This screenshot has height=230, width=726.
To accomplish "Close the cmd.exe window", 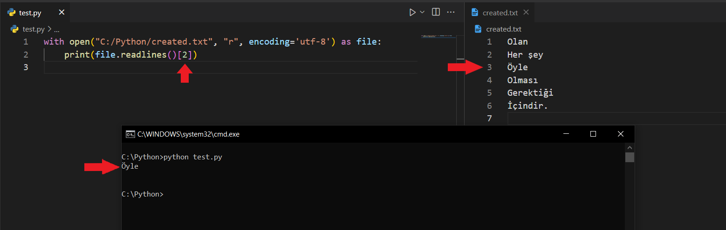I will pyautogui.click(x=621, y=134).
